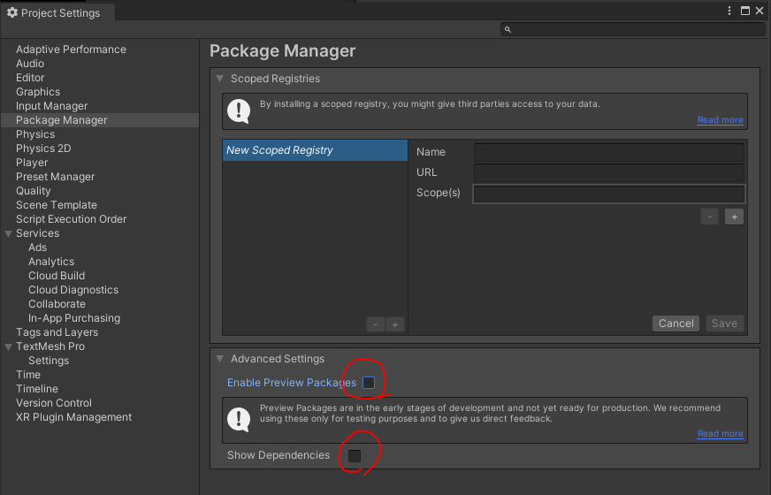Viewport: 771px width, 495px height.
Task: Open Physics 2D settings
Action: click(x=43, y=148)
